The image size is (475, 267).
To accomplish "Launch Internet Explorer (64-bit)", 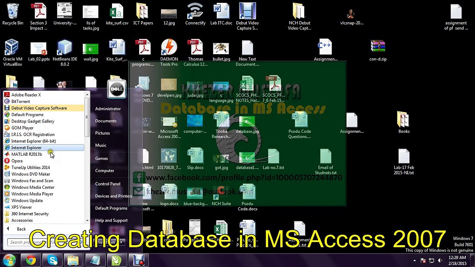I will (44, 141).
